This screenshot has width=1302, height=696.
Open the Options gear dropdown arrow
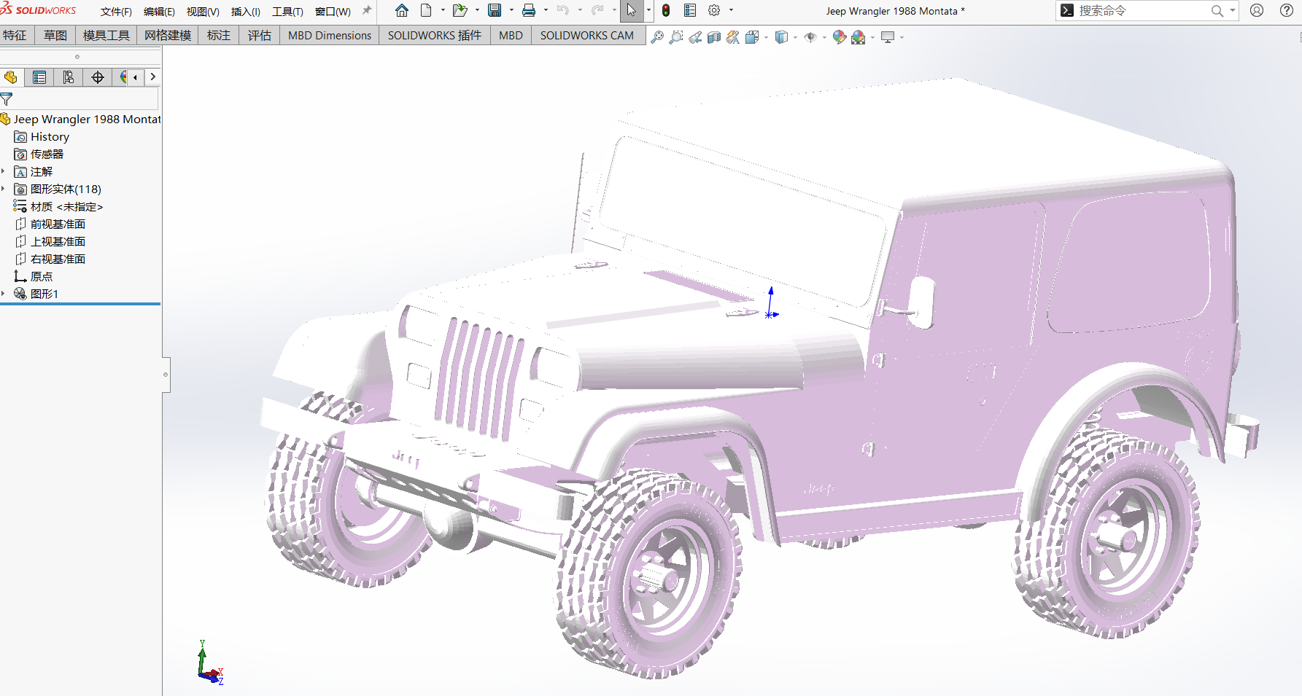731,10
